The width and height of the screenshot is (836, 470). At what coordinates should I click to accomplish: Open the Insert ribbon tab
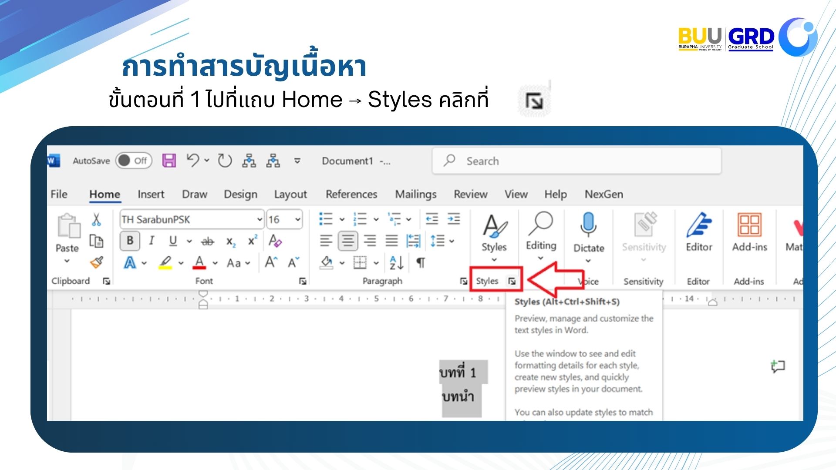[151, 194]
